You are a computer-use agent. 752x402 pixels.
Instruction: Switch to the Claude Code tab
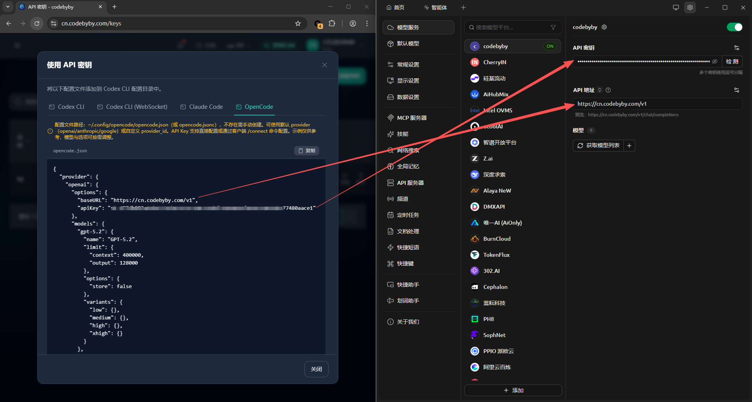coord(202,107)
